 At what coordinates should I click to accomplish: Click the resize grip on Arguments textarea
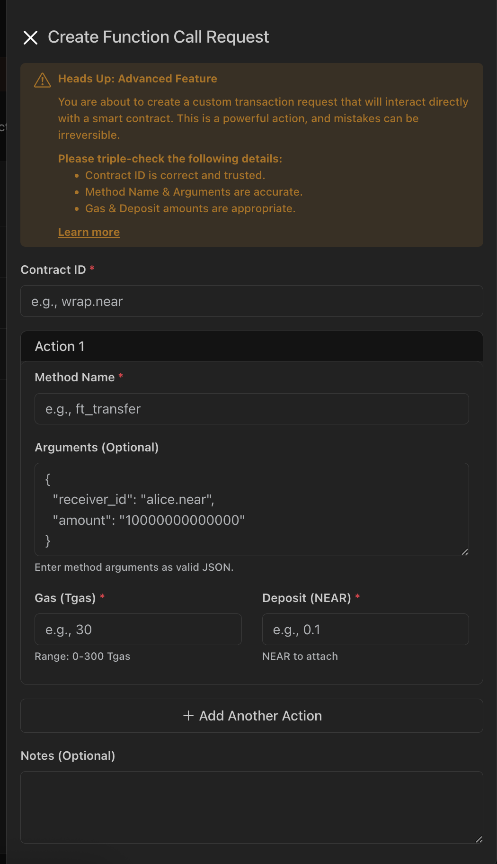(x=465, y=552)
